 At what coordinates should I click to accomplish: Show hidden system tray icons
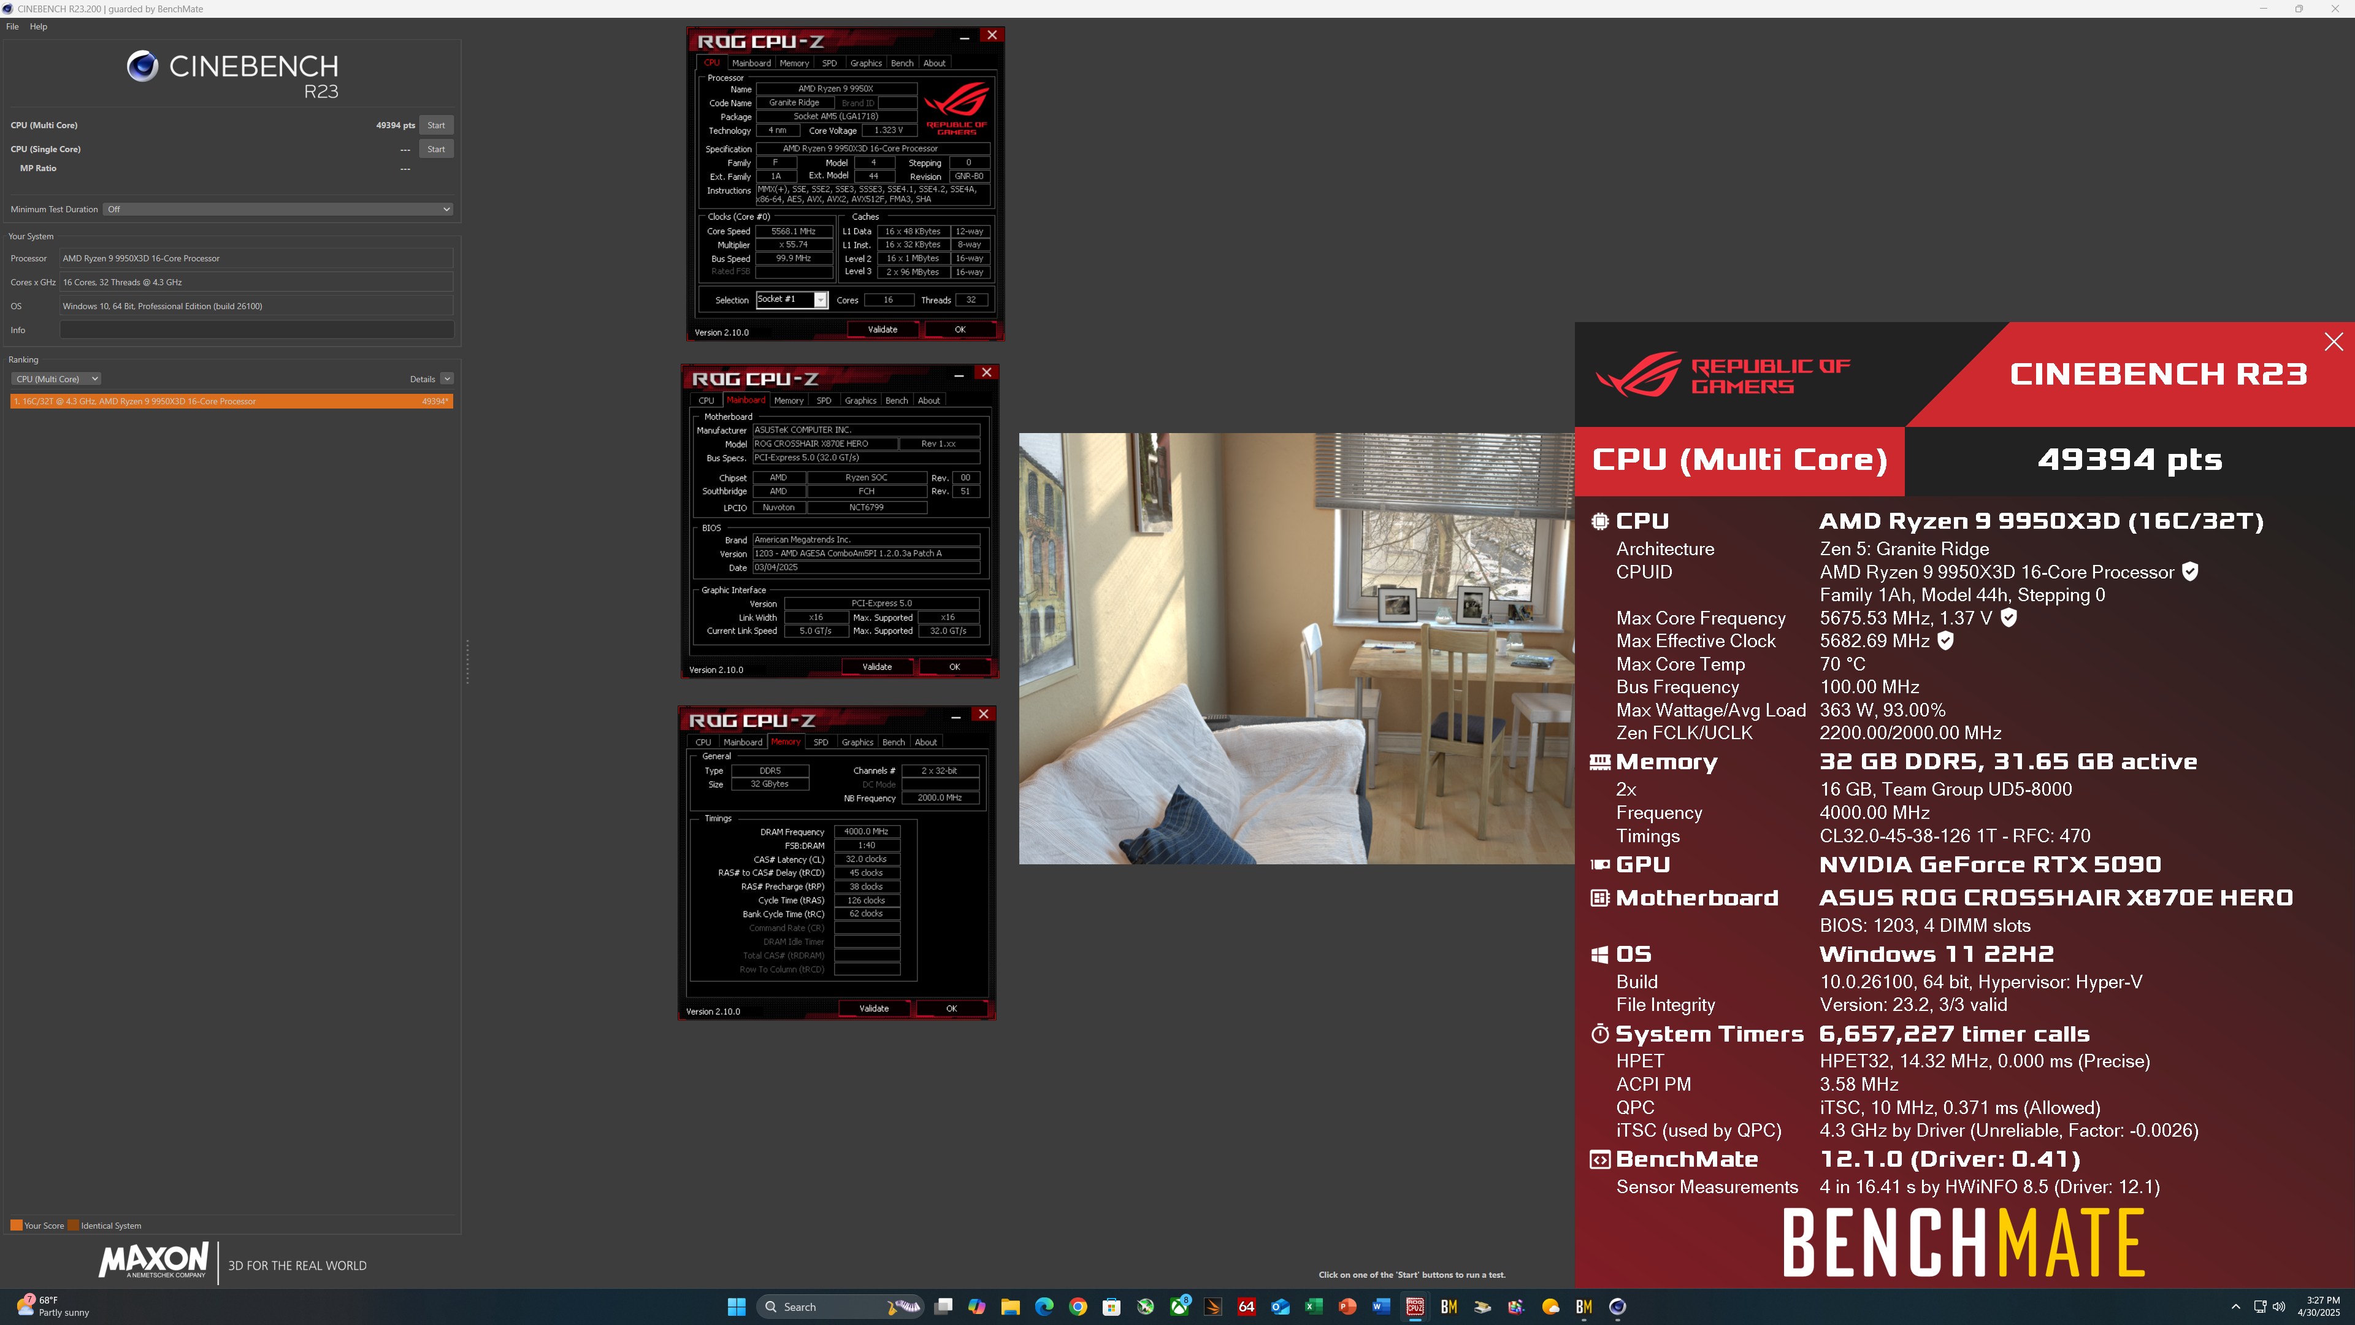(2236, 1307)
